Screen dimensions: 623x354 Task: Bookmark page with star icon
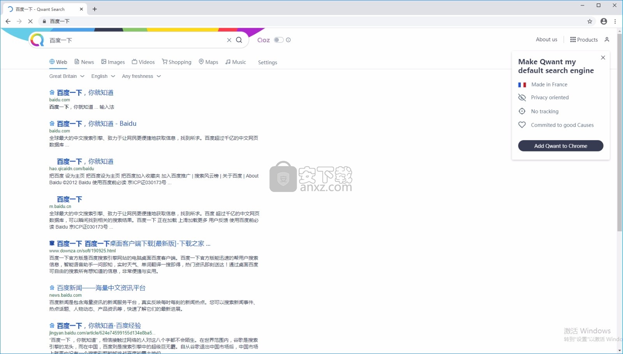pos(590,21)
